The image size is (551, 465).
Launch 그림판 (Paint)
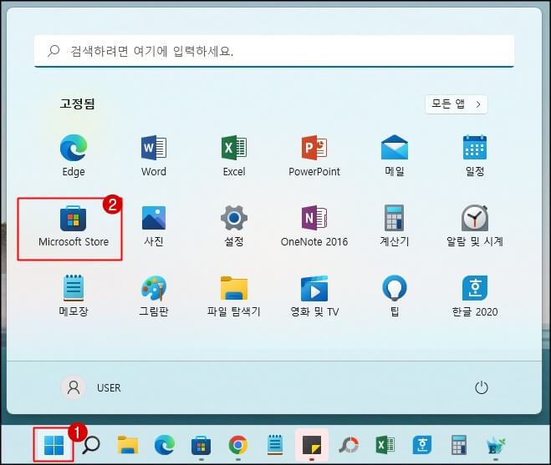click(154, 296)
